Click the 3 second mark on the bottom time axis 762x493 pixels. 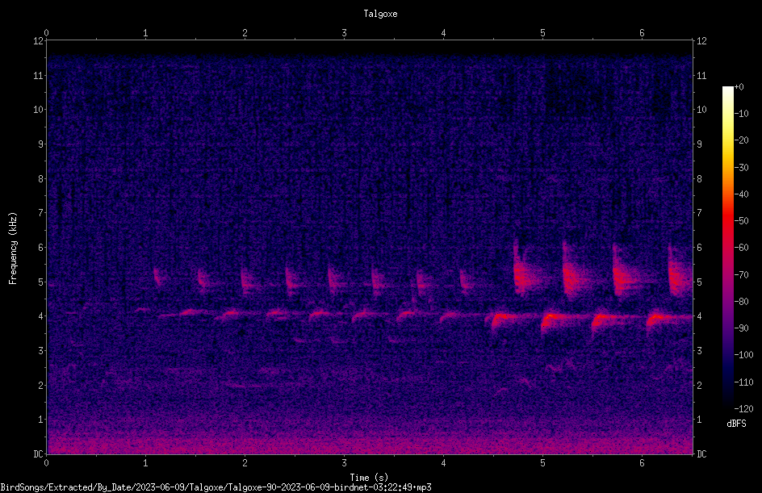tap(344, 463)
